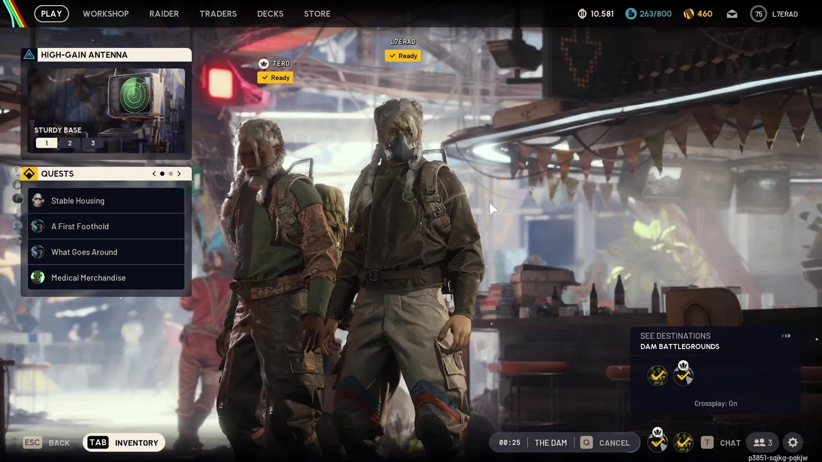Click the 00:25 matchmaking timer
822x462 pixels.
(x=509, y=443)
